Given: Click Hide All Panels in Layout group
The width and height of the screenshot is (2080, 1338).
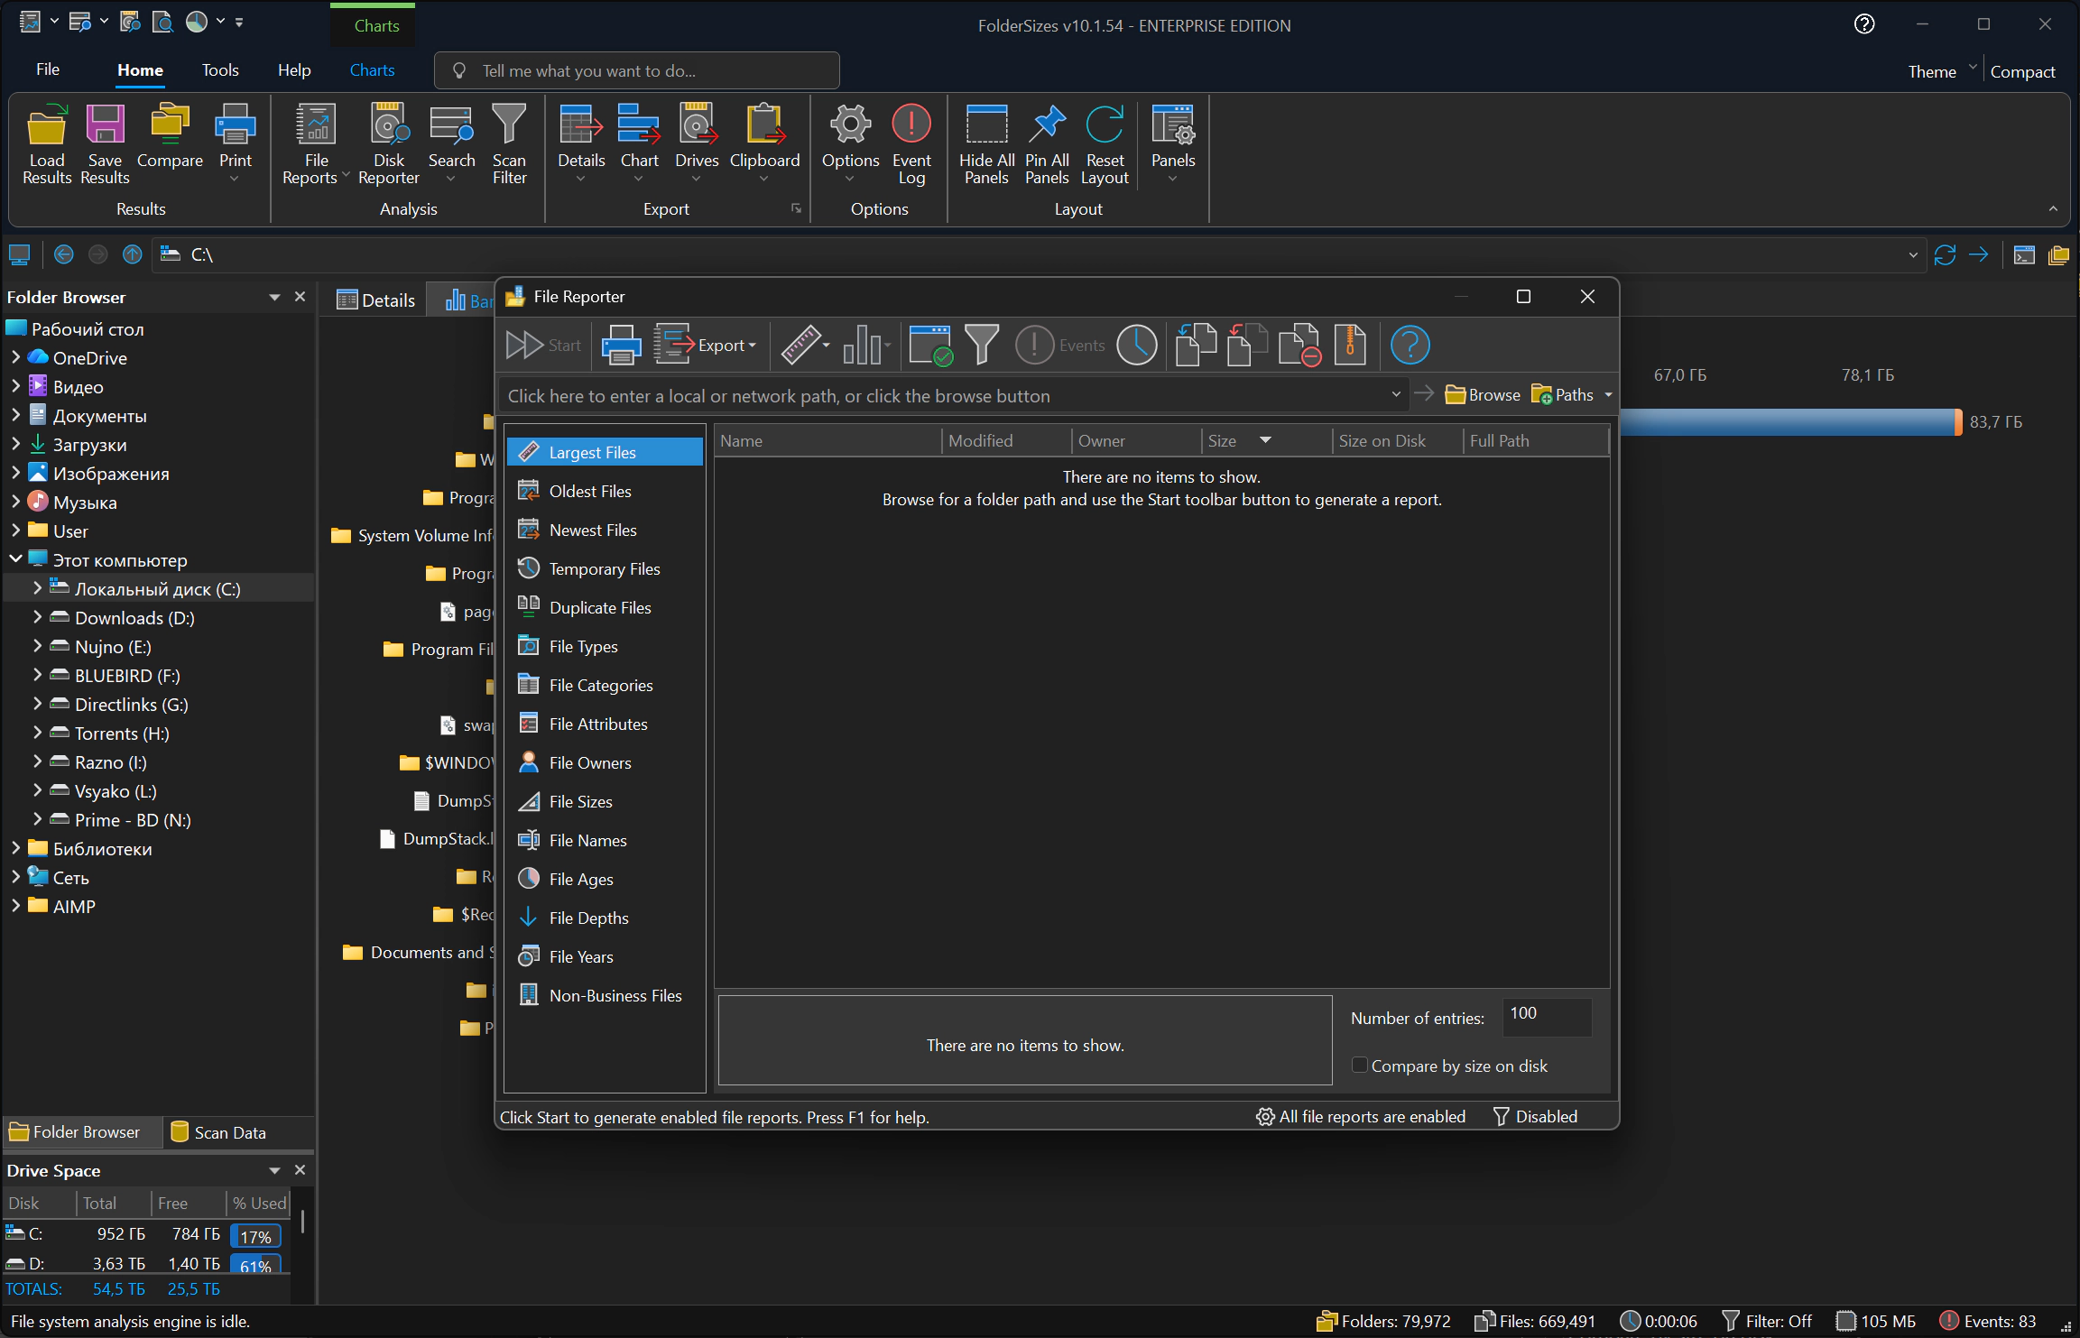Looking at the screenshot, I should pos(986,144).
